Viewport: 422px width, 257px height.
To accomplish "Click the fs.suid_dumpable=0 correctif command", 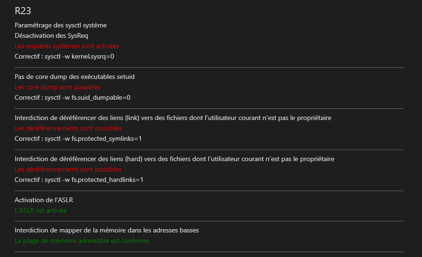I will click(72, 97).
